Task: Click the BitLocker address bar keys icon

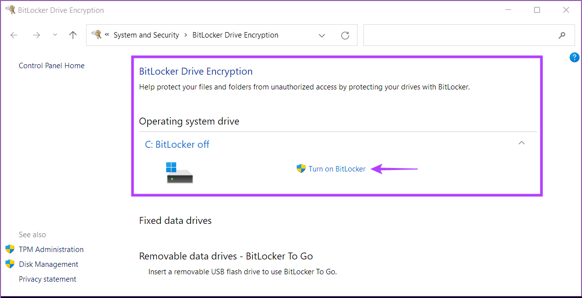Action: (x=96, y=35)
